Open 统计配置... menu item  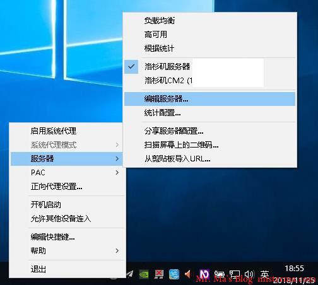coord(209,113)
